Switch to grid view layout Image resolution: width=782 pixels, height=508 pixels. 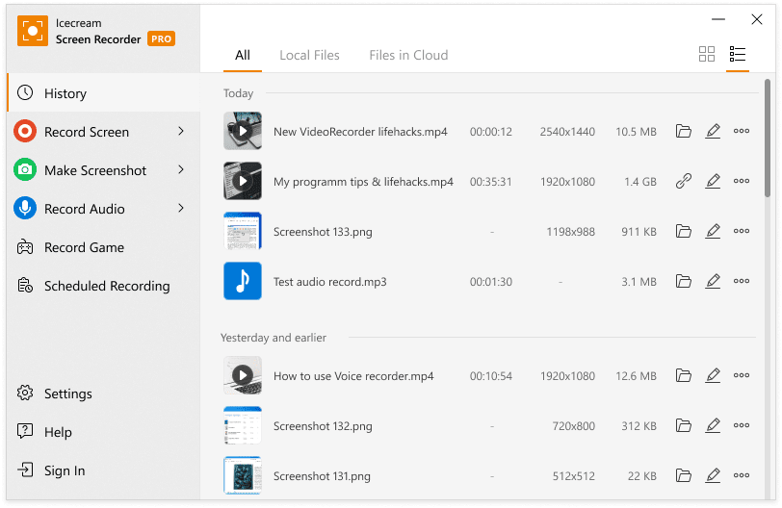pos(707,54)
